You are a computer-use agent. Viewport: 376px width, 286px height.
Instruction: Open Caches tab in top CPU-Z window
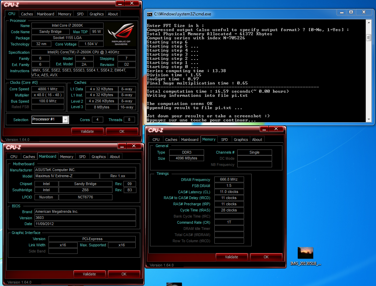[x=27, y=14]
